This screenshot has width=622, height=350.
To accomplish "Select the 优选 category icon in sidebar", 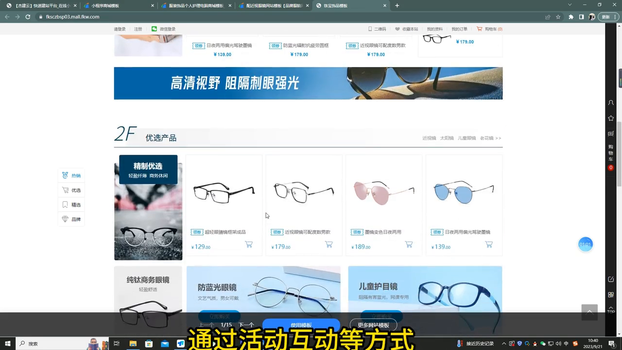I will coord(71,190).
